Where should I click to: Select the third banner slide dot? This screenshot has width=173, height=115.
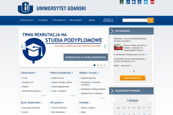pyautogui.click(x=101, y=65)
